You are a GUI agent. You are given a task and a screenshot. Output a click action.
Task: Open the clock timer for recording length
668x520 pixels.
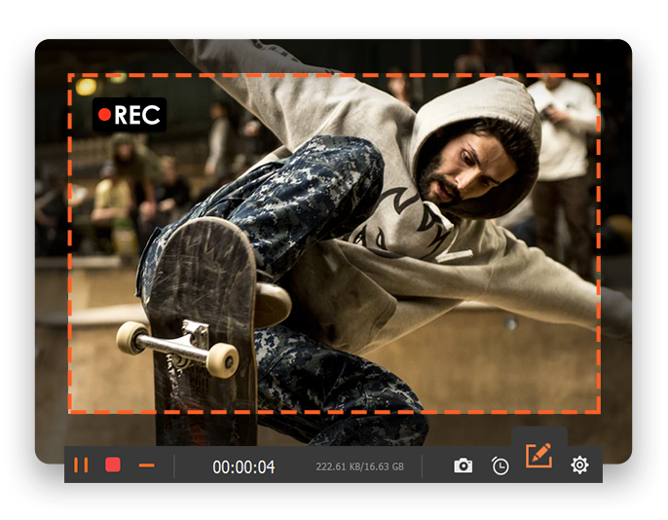point(500,466)
